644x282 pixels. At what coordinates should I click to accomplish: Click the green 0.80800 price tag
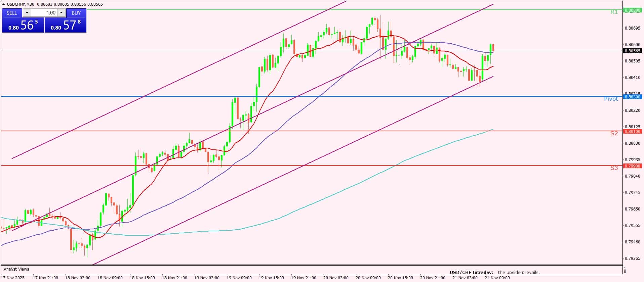point(632,10)
